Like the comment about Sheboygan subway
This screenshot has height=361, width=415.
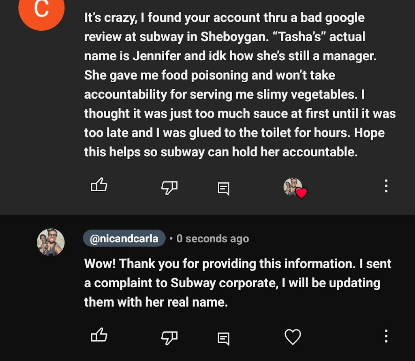point(99,186)
